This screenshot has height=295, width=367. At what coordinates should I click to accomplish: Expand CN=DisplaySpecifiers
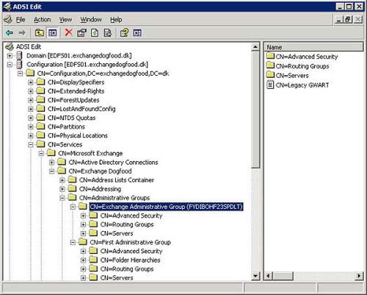pyautogui.click(x=31, y=82)
